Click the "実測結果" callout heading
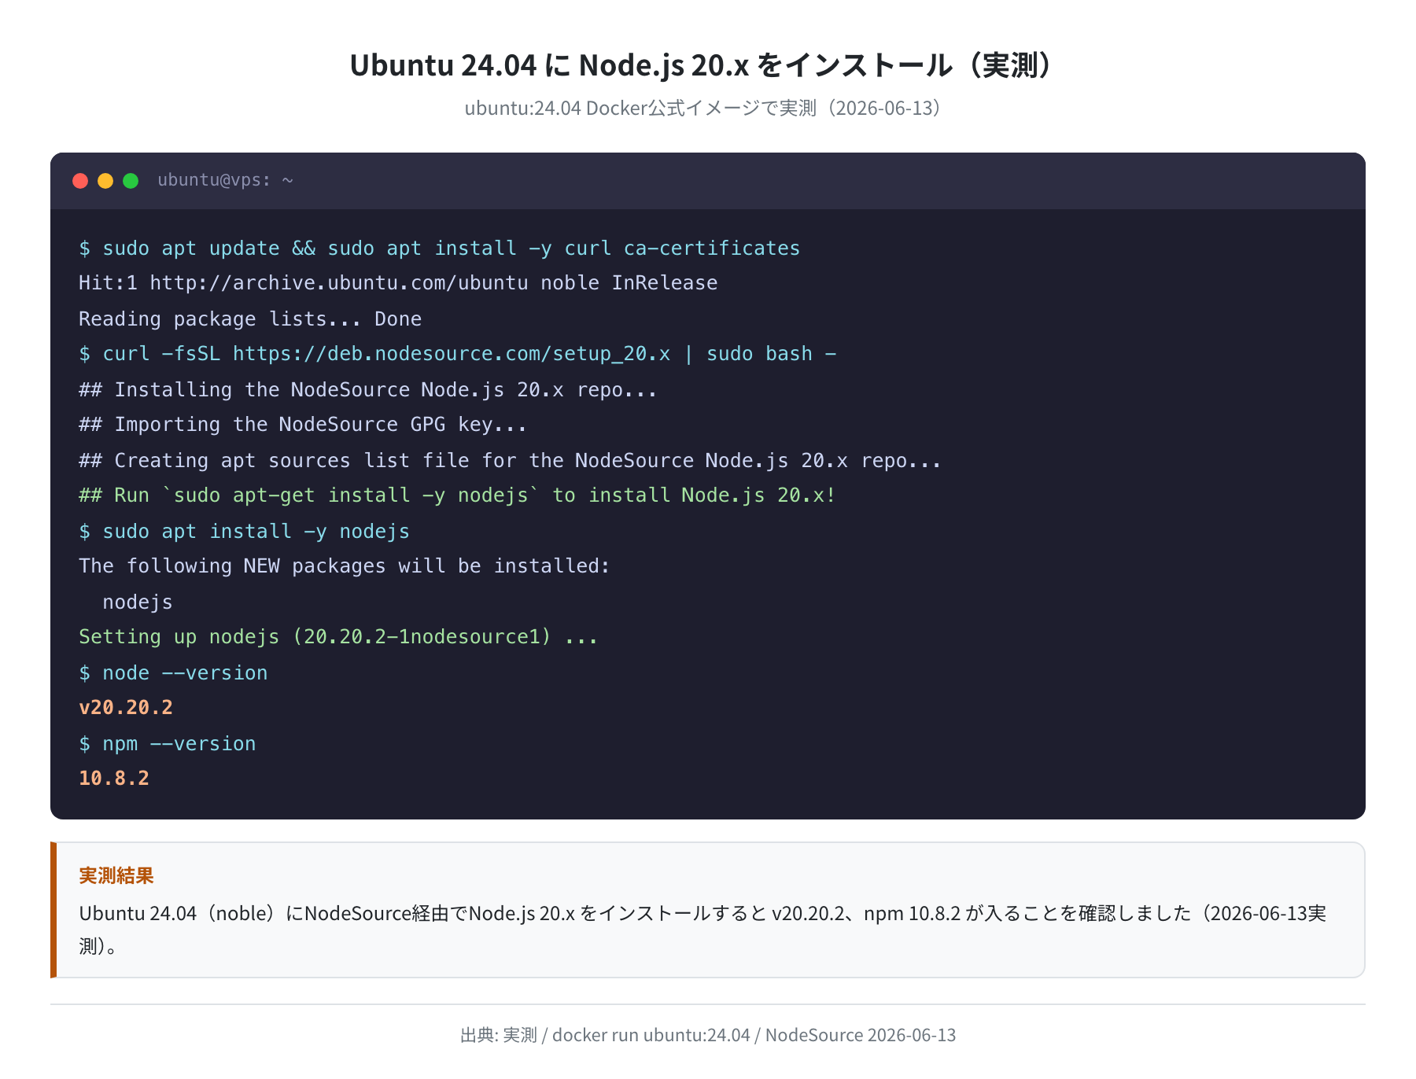Viewport: 1416px width, 1079px height. click(116, 875)
